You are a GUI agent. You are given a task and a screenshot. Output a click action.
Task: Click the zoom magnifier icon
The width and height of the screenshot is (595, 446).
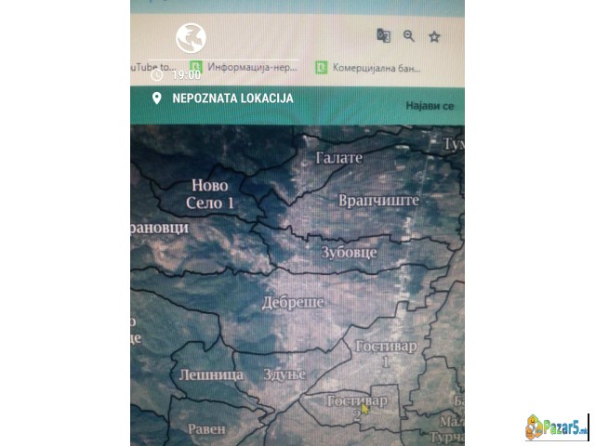pyautogui.click(x=409, y=36)
